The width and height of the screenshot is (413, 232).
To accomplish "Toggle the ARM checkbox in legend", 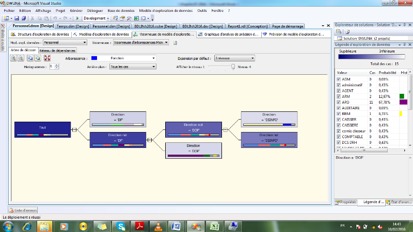I will 338,96.
